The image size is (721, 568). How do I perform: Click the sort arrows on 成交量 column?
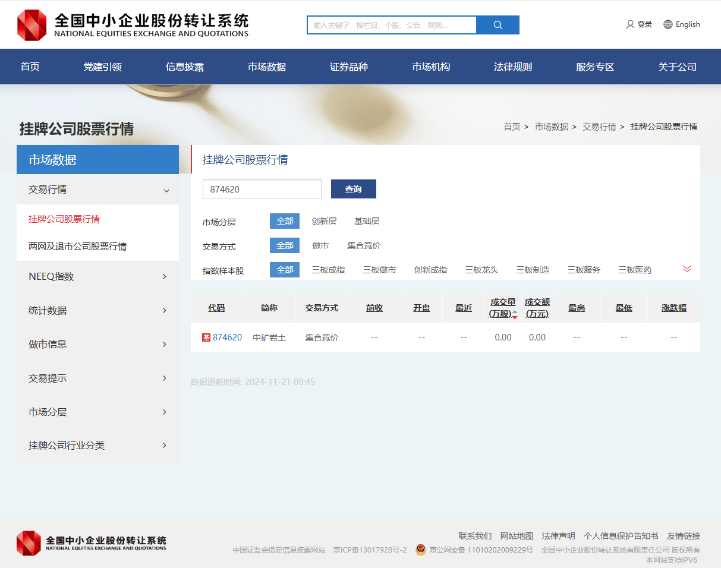click(x=515, y=314)
